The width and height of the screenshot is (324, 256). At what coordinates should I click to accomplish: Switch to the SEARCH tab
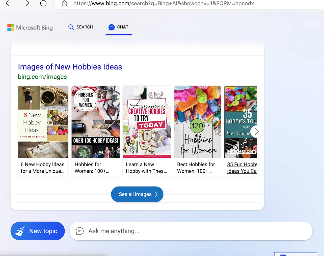pos(81,27)
